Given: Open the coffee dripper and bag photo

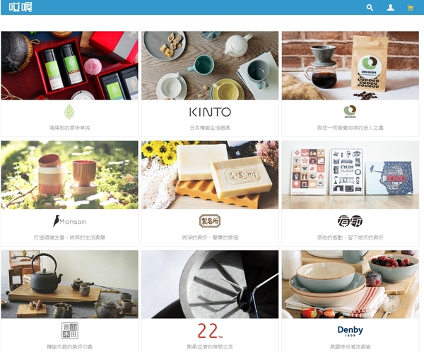Looking at the screenshot, I should (351, 66).
